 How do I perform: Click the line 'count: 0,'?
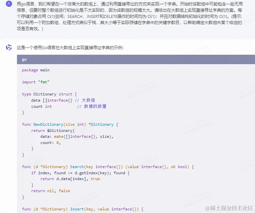click(x=50, y=143)
